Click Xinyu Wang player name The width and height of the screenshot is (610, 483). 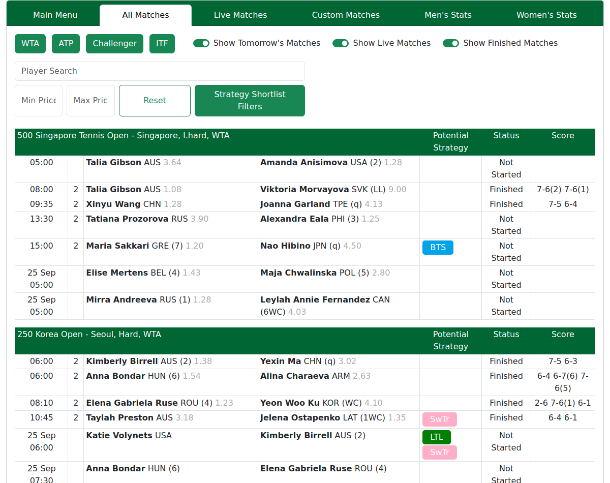113,204
